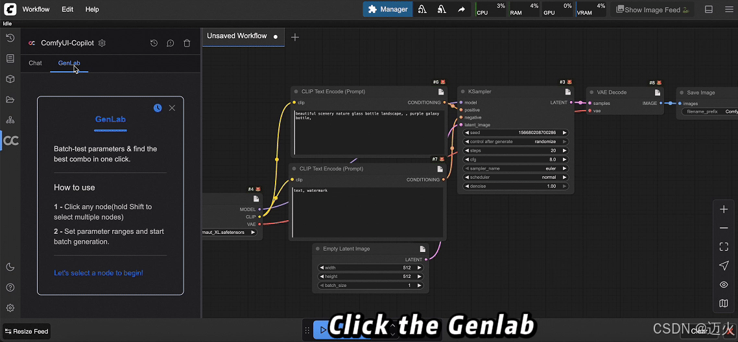The height and width of the screenshot is (342, 738).
Task: Collapse the Save Image node dot
Action: (x=682, y=93)
